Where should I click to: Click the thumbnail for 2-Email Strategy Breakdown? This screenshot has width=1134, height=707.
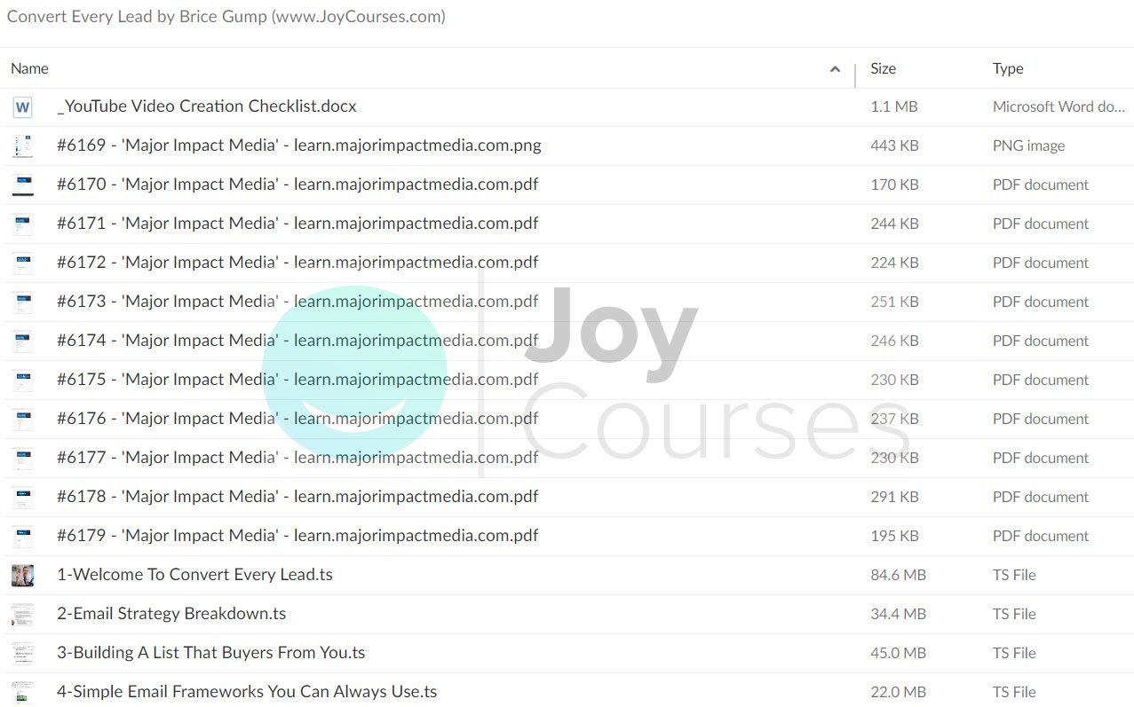[22, 615]
